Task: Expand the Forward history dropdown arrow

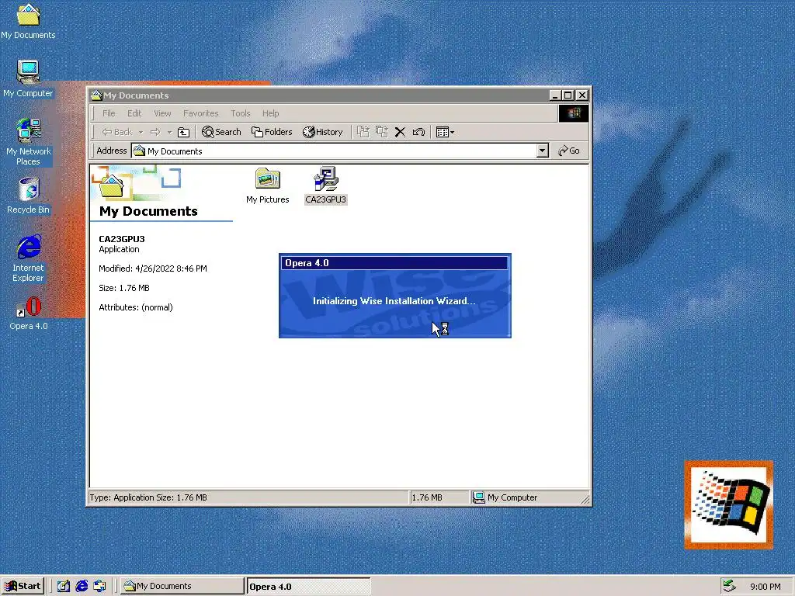Action: click(169, 132)
